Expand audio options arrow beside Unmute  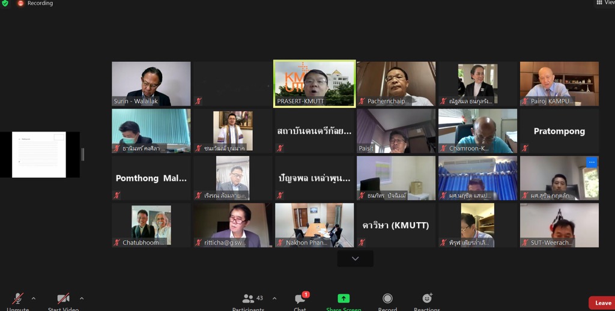pos(34,298)
